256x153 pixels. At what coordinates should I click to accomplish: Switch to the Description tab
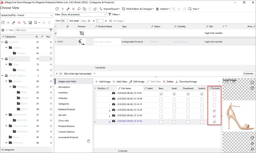coord(64,87)
